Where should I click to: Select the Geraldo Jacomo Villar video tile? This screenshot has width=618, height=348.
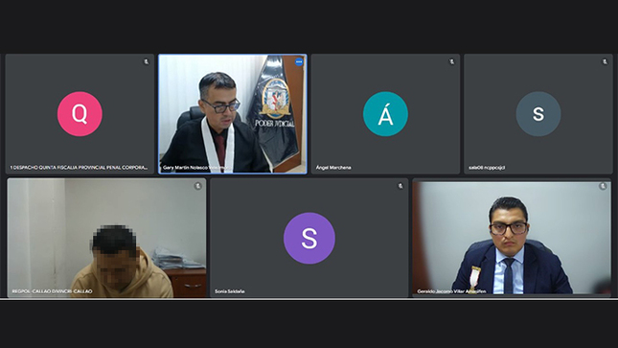(x=512, y=238)
